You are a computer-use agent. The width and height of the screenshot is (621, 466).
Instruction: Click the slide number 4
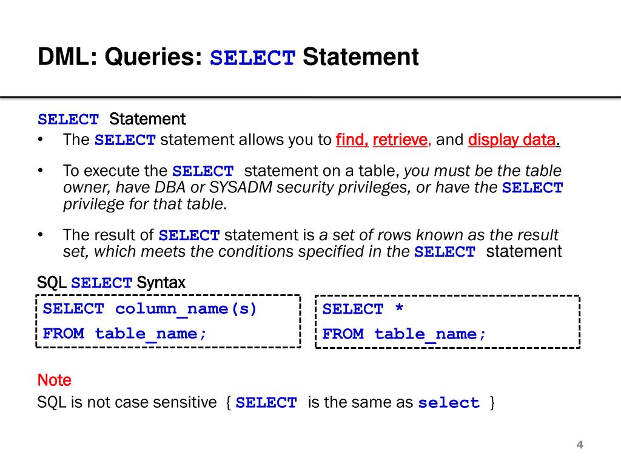(580, 445)
